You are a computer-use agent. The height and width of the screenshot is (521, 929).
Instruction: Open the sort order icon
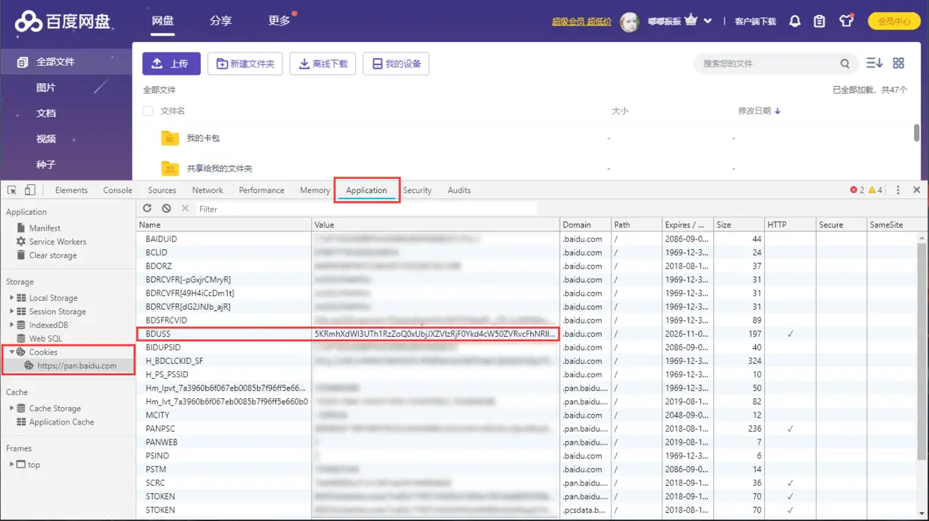pos(874,64)
